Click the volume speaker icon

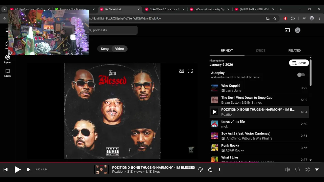[287, 170]
